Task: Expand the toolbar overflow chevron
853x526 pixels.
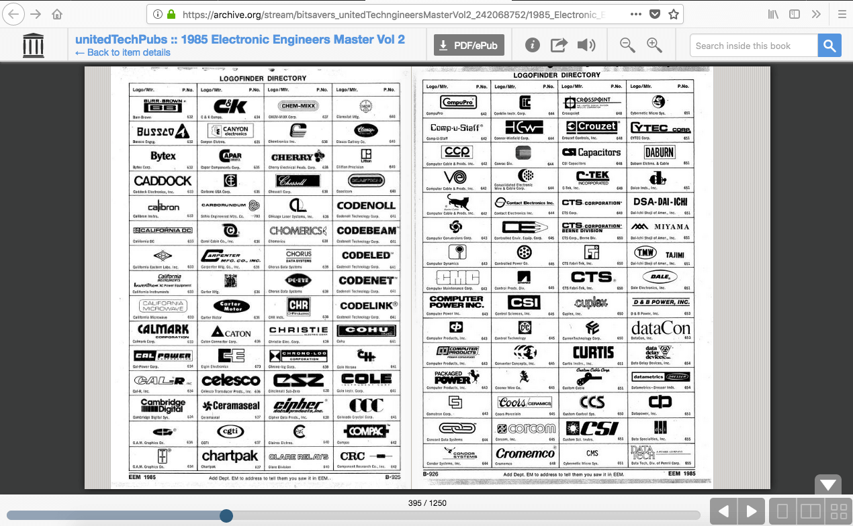Action: click(x=816, y=14)
